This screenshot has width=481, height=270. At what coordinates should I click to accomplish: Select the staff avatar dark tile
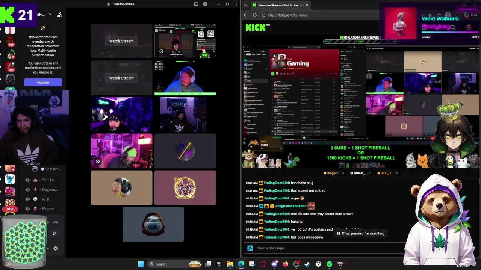point(185,151)
